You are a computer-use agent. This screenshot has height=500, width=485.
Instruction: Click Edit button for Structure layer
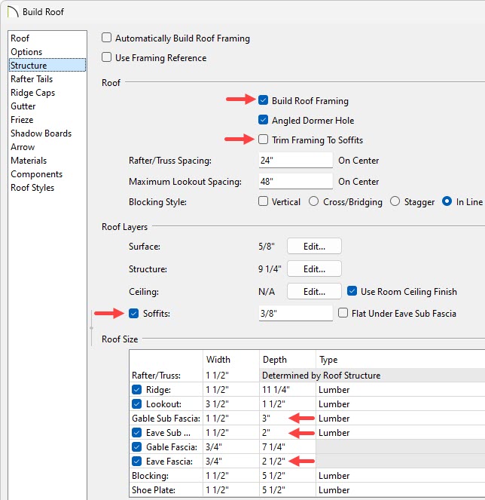[314, 268]
